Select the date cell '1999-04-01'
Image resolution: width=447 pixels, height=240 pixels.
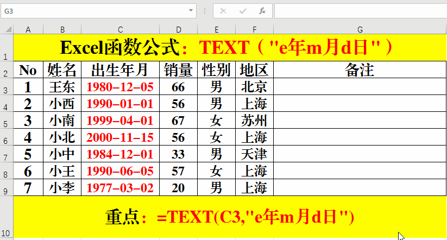tap(120, 120)
